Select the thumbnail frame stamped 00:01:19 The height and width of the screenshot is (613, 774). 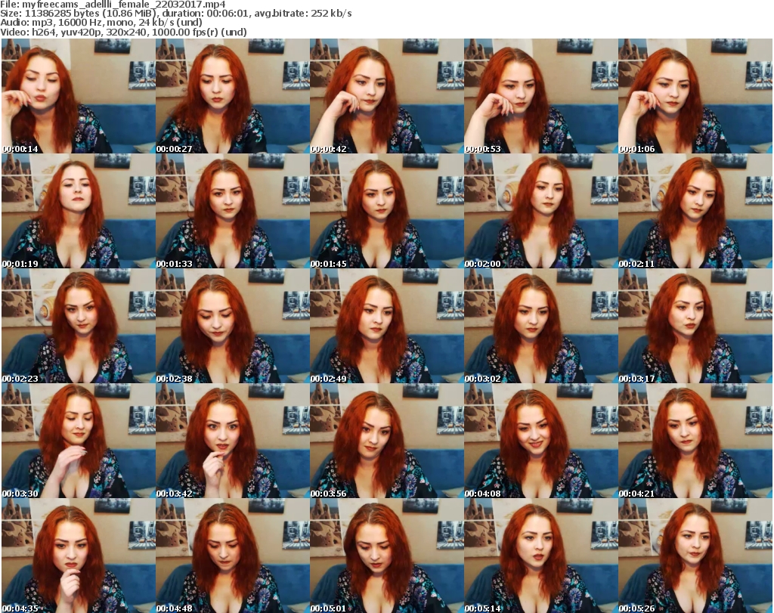(79, 211)
